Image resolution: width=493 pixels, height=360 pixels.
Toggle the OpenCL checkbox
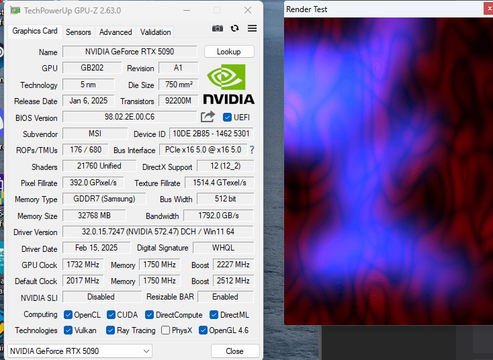pos(68,315)
